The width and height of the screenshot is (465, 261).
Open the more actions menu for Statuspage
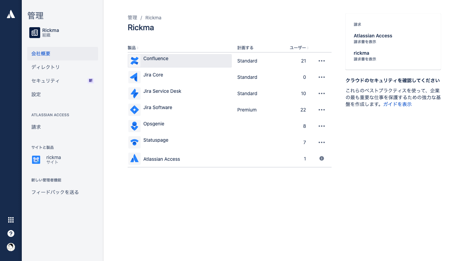[322, 142]
